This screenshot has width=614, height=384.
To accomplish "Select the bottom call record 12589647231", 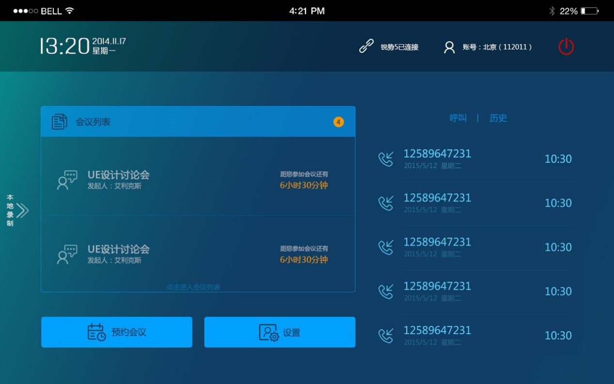I will [x=437, y=330].
